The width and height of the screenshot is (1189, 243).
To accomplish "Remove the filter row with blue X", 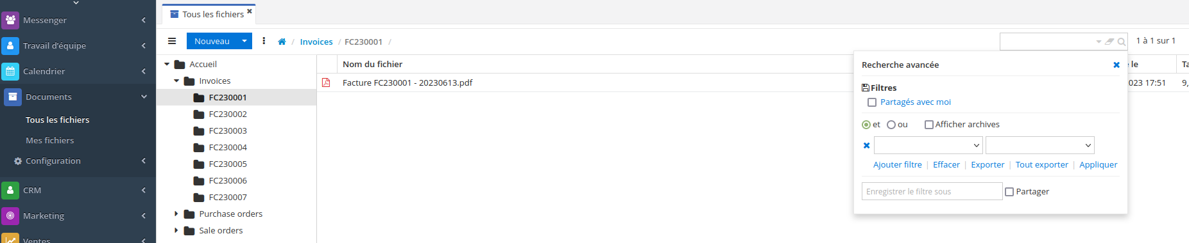I will click(866, 145).
